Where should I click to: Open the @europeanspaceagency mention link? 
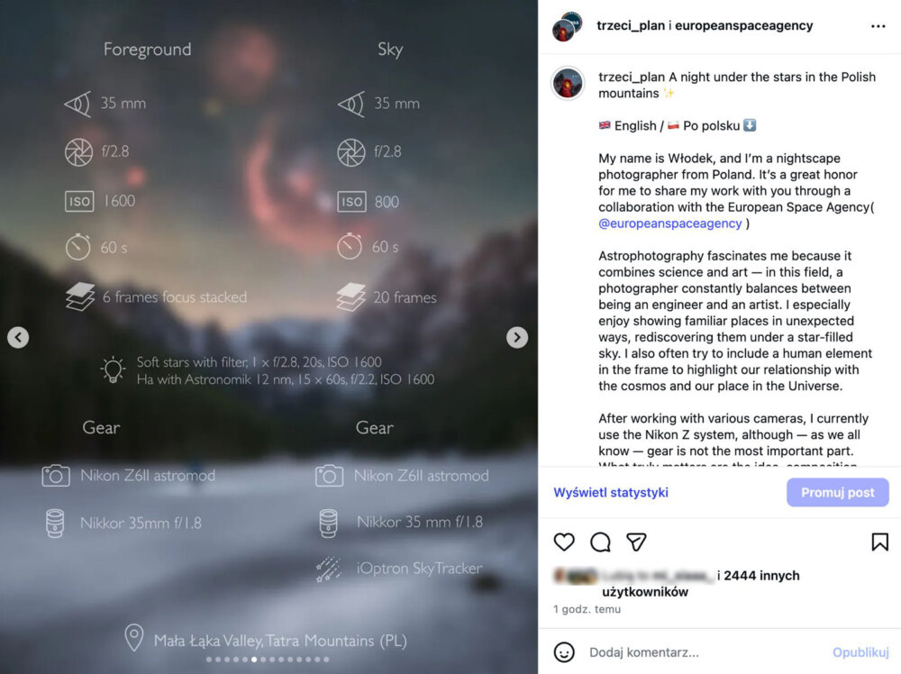670,223
